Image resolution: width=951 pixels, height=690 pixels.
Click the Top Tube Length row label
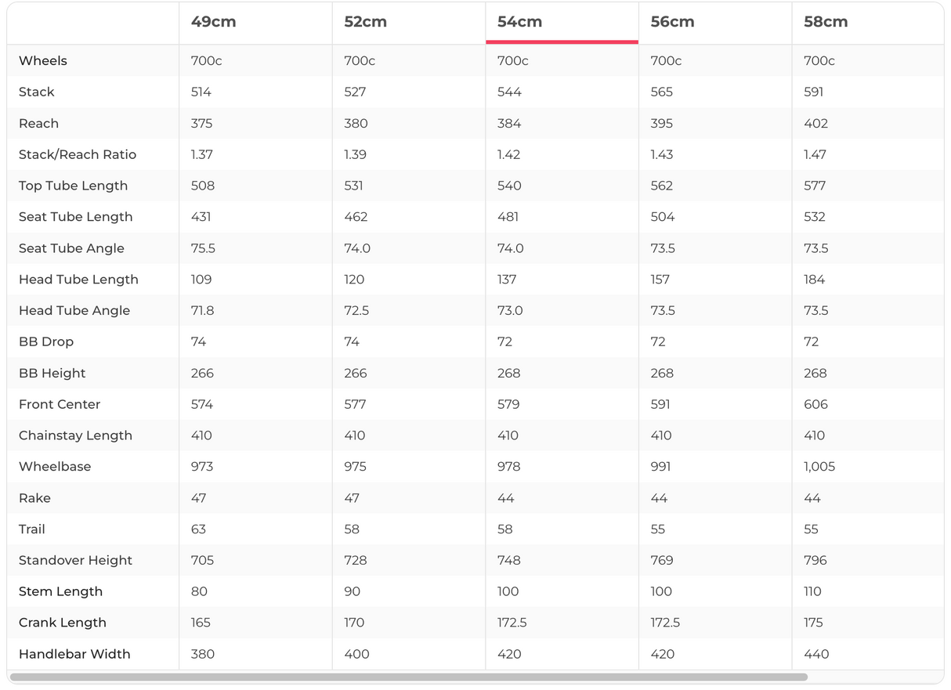tap(73, 186)
